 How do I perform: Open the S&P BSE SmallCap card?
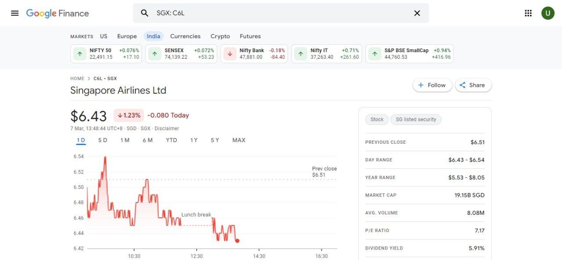click(410, 54)
